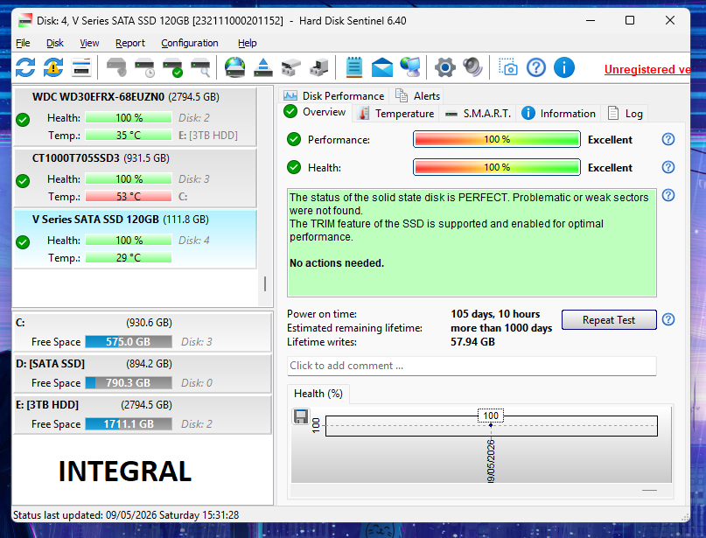
Task: Click the 100 data point on health graph
Action: (x=490, y=425)
